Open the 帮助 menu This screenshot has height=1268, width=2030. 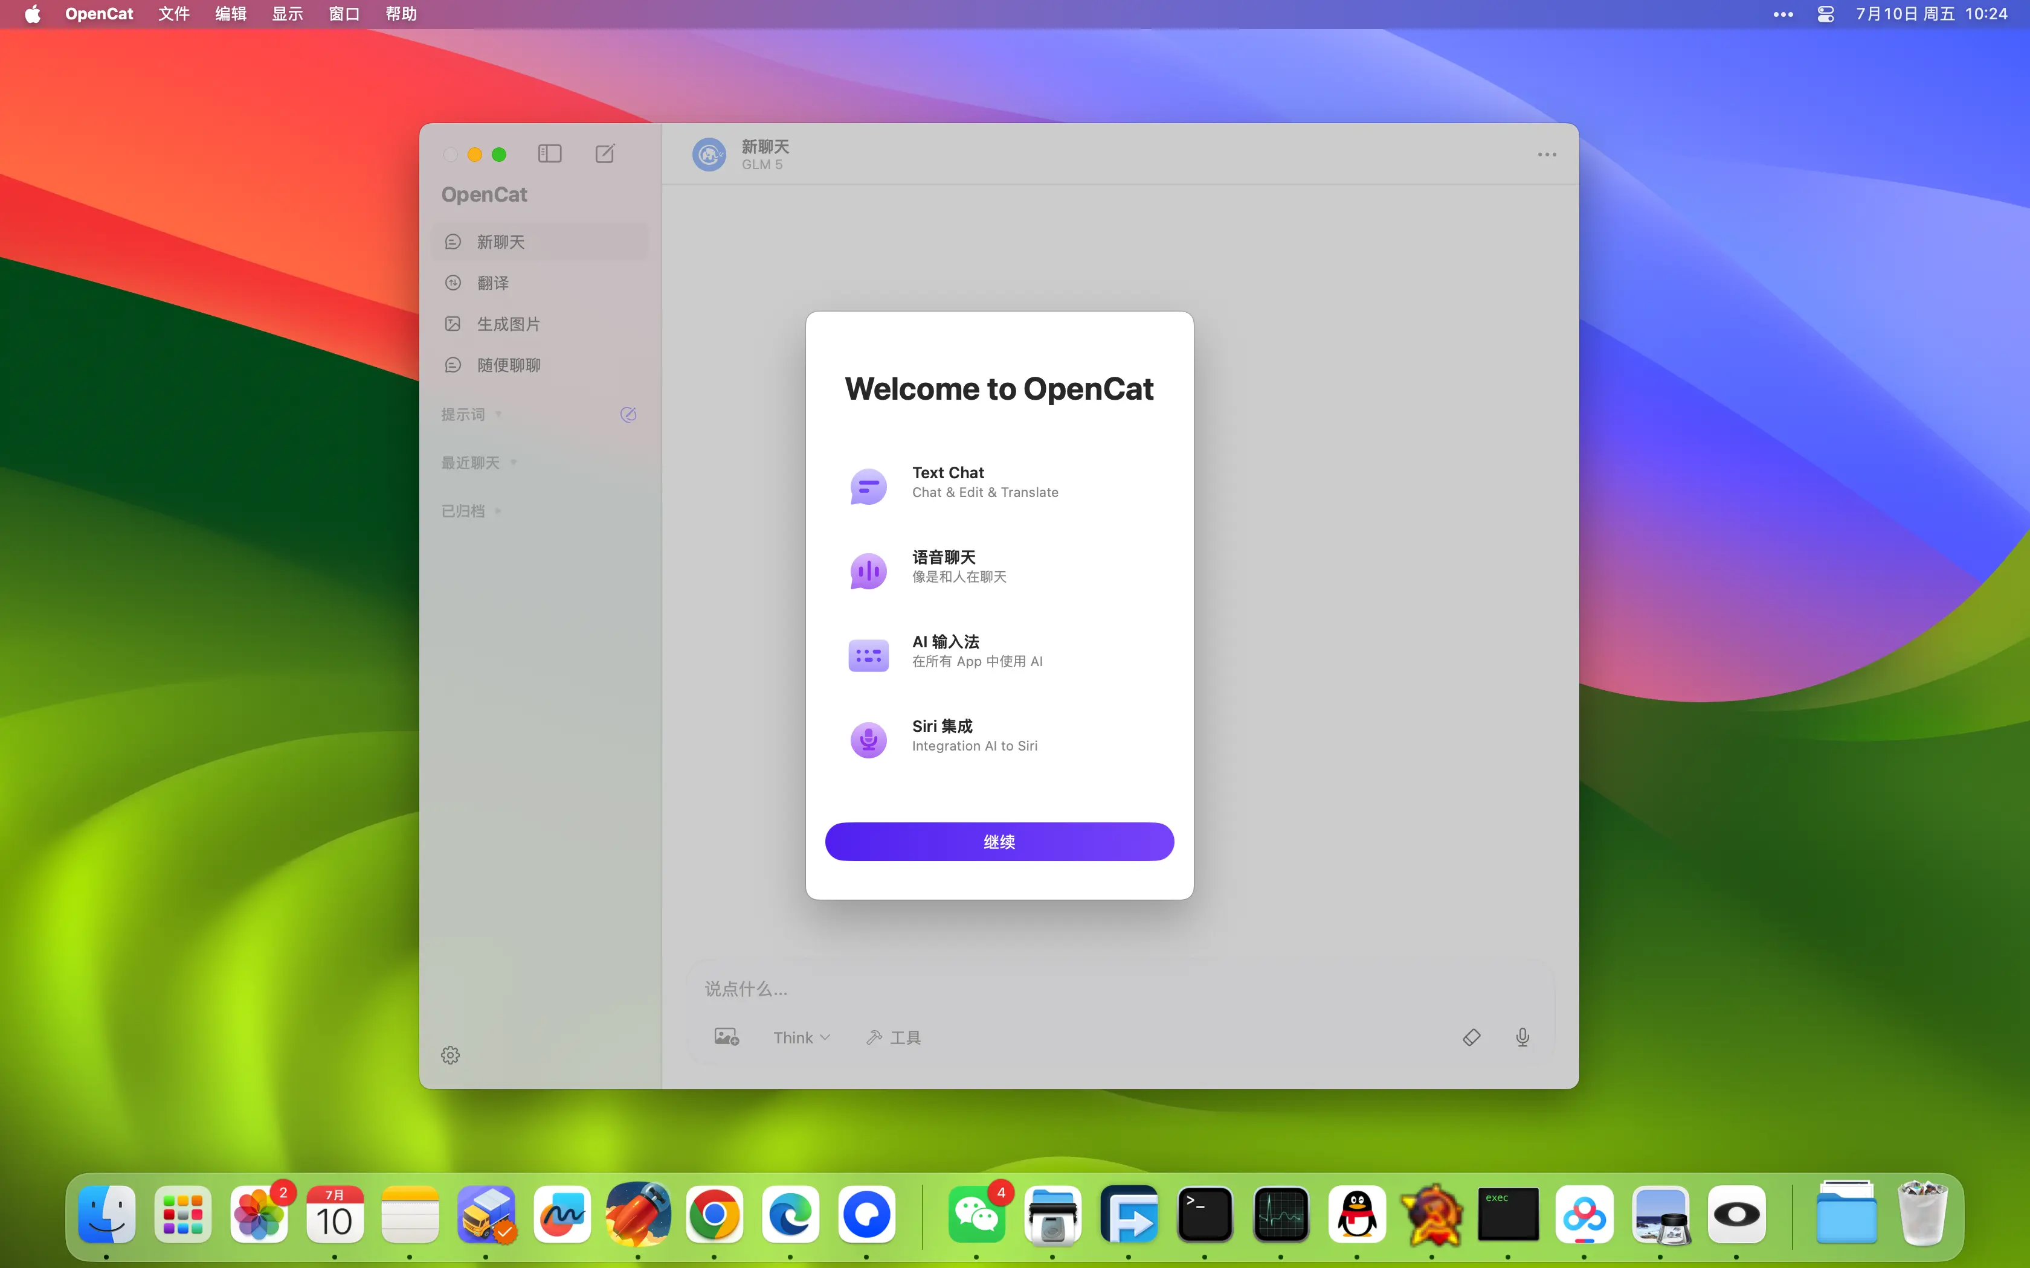[x=401, y=14]
